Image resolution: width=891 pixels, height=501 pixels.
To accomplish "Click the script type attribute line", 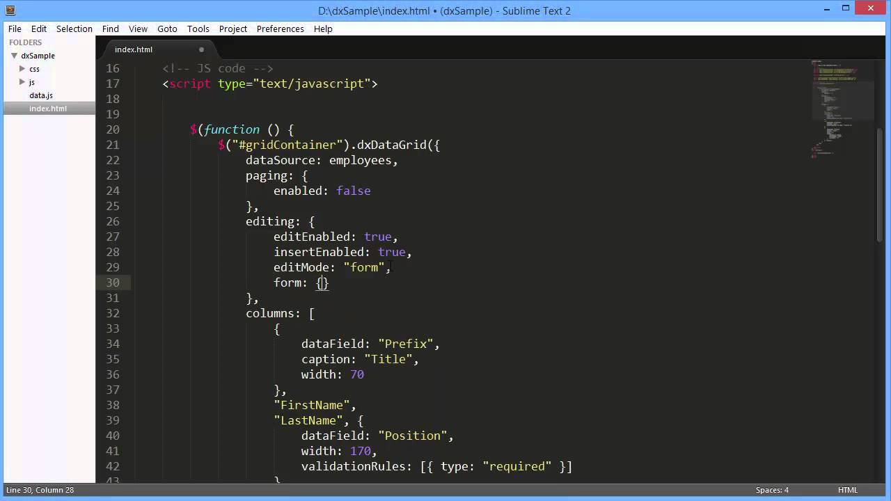I will pyautogui.click(x=270, y=83).
